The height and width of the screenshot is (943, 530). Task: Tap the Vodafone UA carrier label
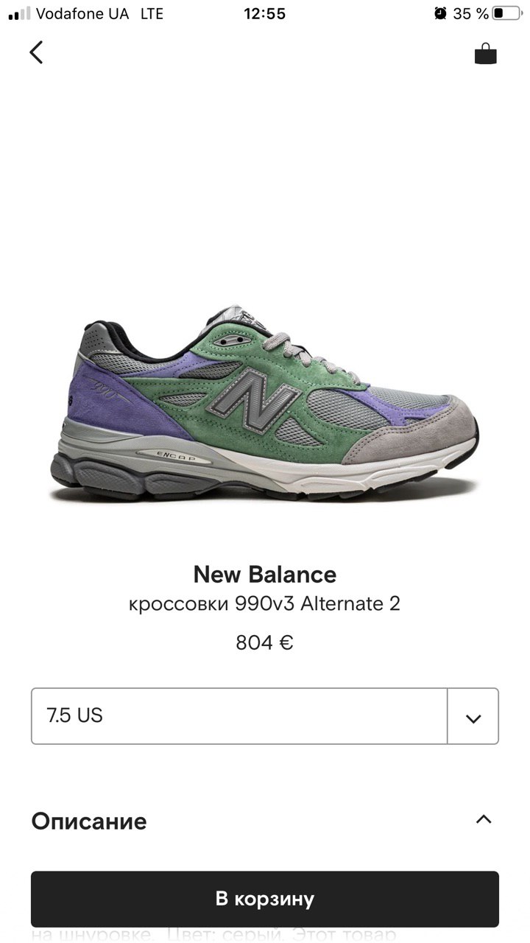[x=82, y=13]
